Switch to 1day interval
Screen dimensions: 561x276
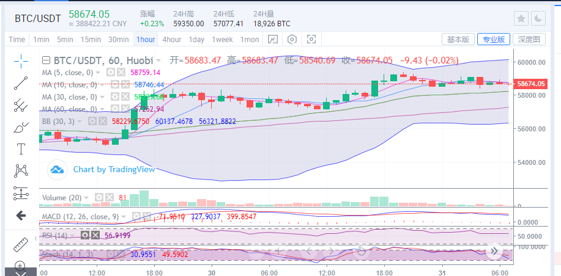pos(196,39)
